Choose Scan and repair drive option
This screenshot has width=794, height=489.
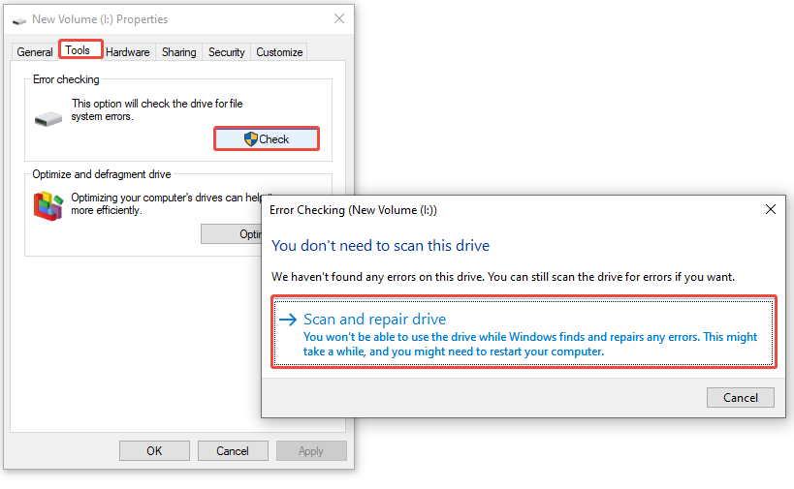point(524,333)
